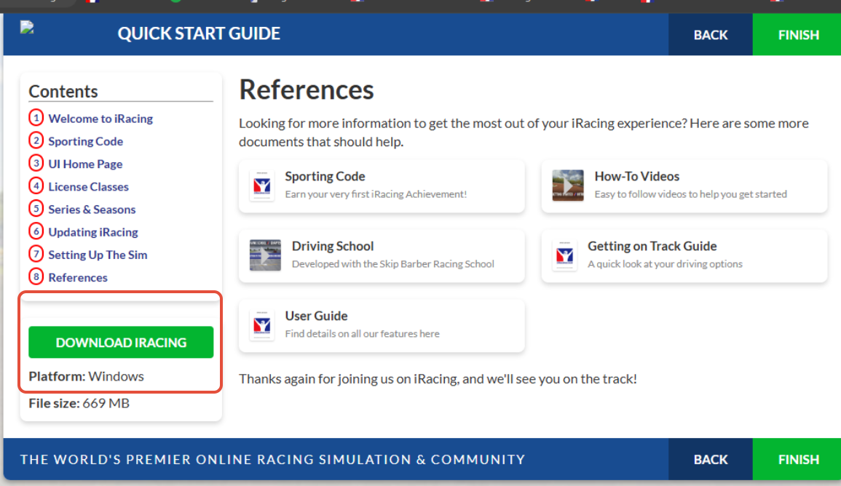Click 'A quick look at your driving options' text
Viewport: 841px width, 486px height.
coord(665,263)
